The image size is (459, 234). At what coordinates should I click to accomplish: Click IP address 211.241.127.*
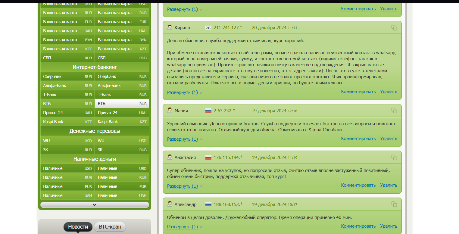[228, 28]
